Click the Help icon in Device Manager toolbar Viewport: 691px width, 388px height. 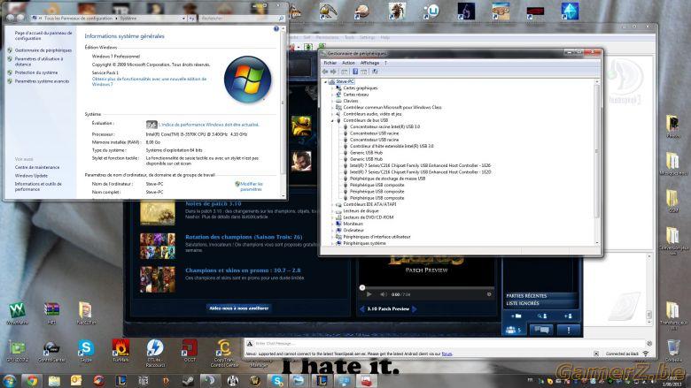pos(355,72)
